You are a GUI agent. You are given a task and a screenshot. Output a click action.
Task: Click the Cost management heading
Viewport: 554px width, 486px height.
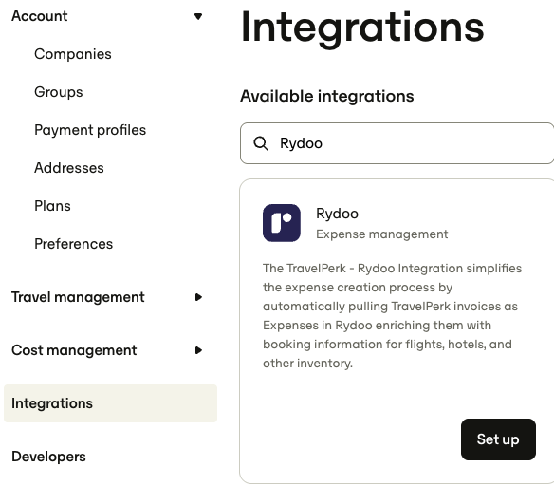coord(74,350)
